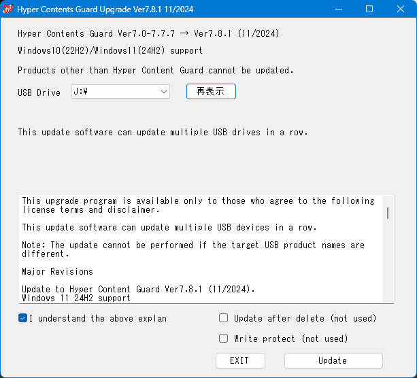
Task: Open the USB Drive dropdown showing J:¥
Action: tap(120, 92)
